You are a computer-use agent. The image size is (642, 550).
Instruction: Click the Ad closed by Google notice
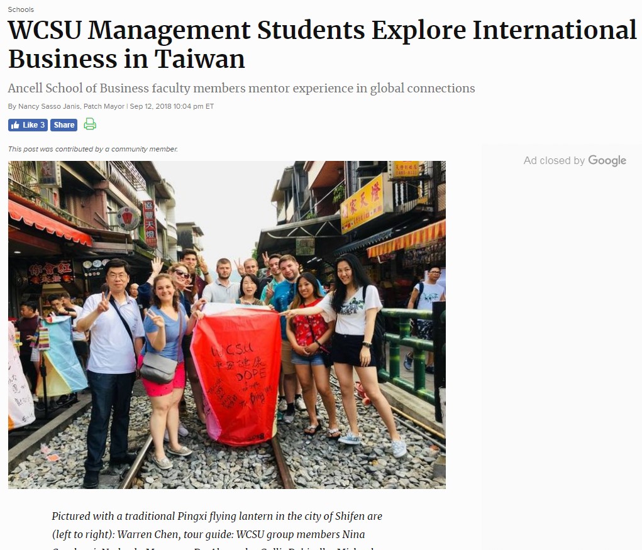pyautogui.click(x=575, y=160)
